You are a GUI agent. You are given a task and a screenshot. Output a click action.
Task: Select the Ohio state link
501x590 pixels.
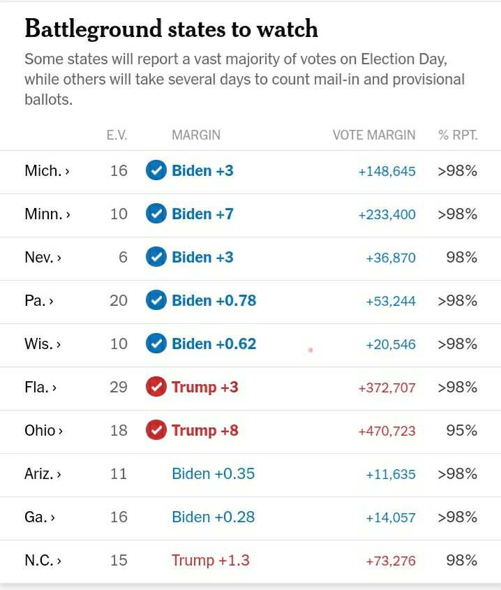43,431
